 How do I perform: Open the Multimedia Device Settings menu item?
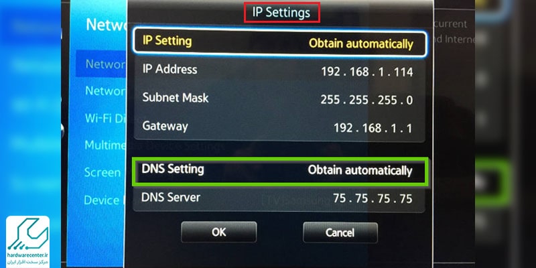[105, 145]
